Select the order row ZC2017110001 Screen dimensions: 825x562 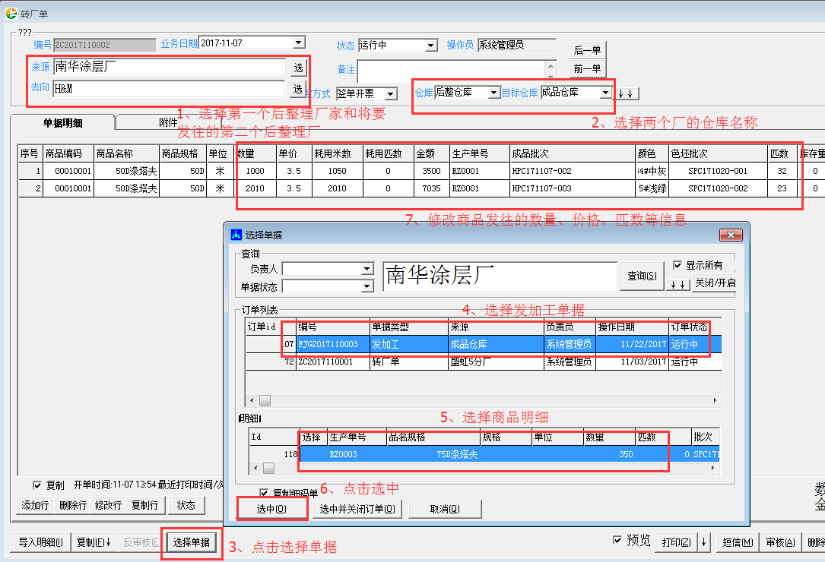(x=484, y=362)
